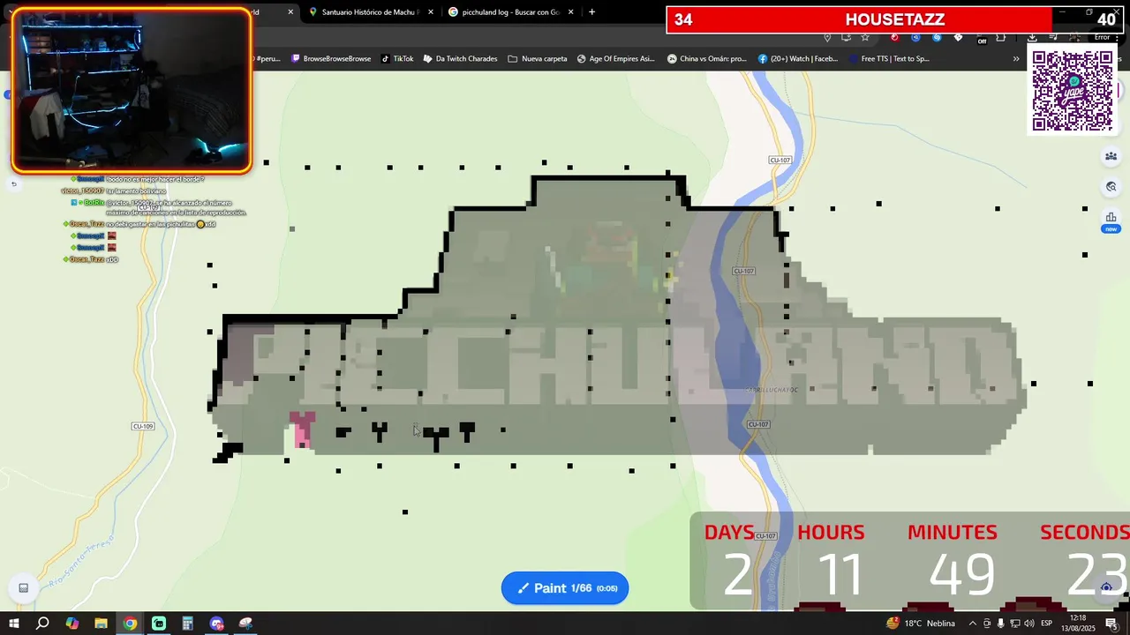Open Calculator from the taskbar
1130x635 pixels.
tap(187, 624)
